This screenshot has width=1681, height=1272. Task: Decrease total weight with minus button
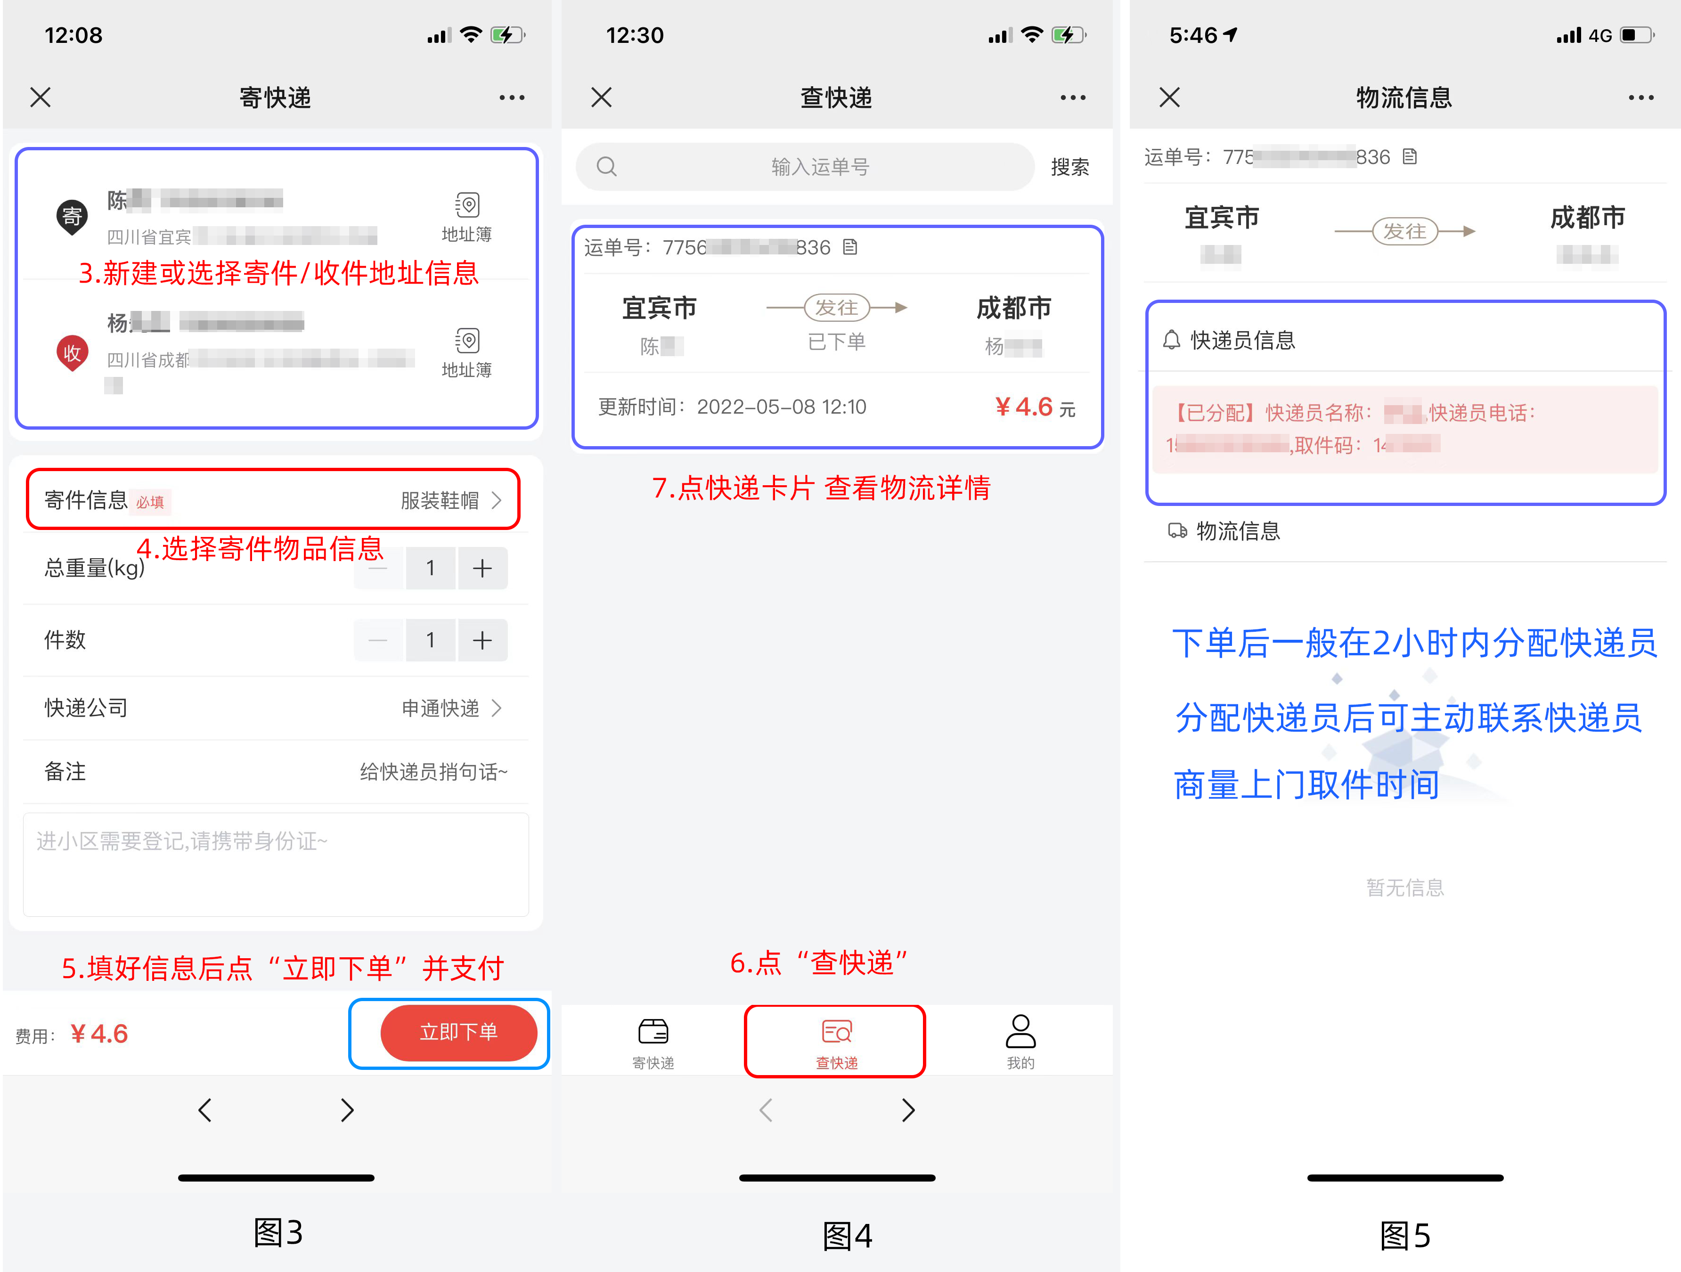378,568
